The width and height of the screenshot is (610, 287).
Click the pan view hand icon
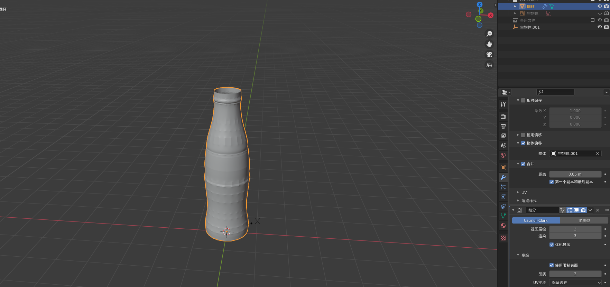tap(489, 44)
